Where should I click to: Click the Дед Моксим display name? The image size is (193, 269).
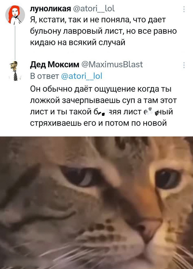pos(55,65)
